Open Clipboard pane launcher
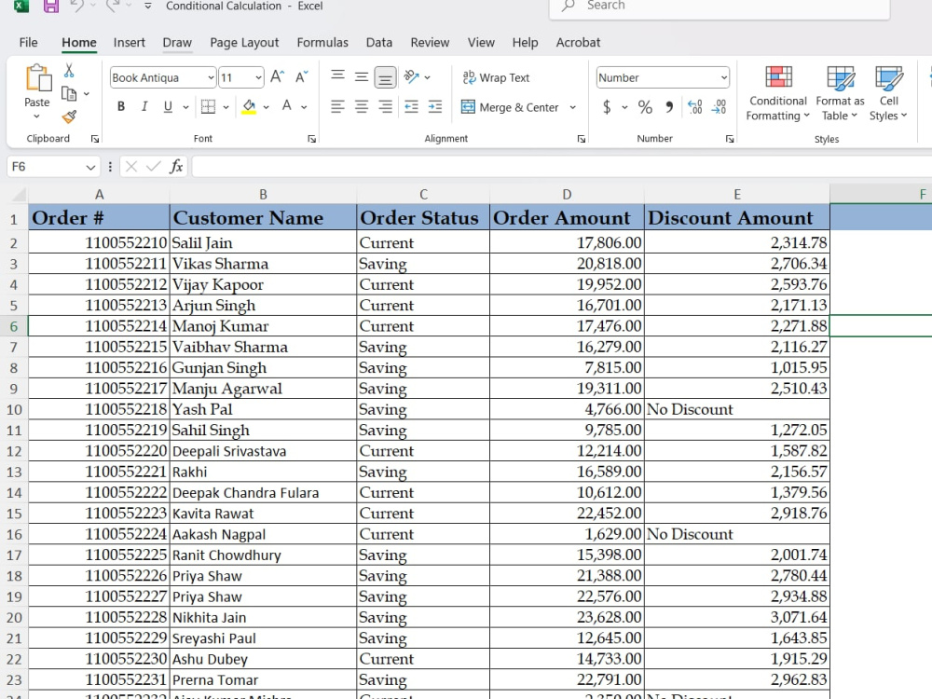This screenshot has width=932, height=699. [94, 139]
